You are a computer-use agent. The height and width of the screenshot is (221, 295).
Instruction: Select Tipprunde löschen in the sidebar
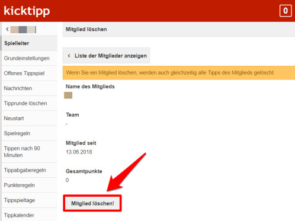coord(30,103)
